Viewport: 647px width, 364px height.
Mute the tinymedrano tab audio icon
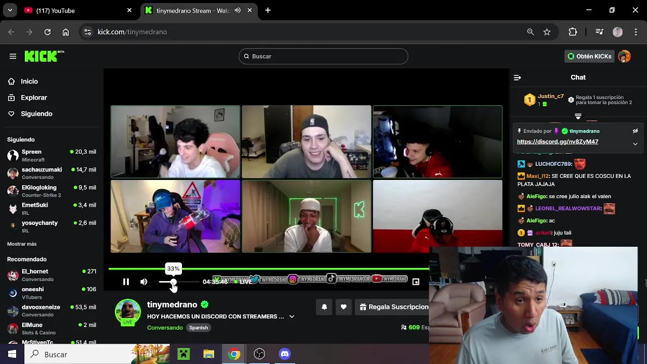click(x=238, y=10)
